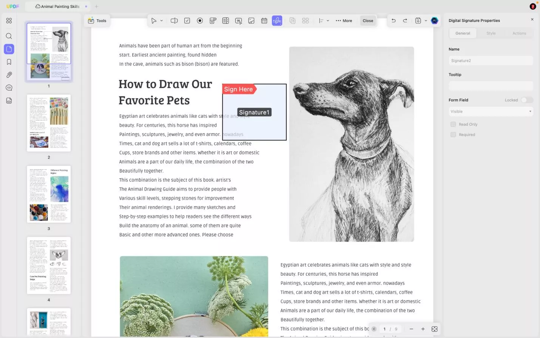The height and width of the screenshot is (338, 540).
Task: Go to previous page arrow
Action: [374, 329]
